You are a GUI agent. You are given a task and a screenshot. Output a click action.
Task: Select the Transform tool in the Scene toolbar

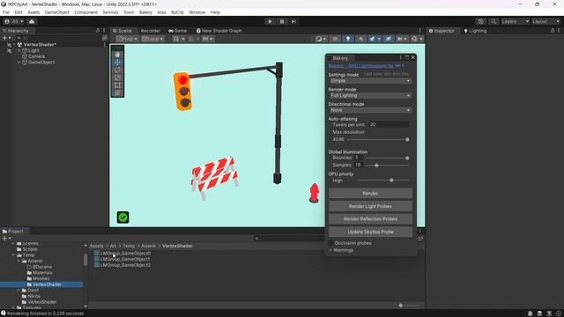pos(117,92)
